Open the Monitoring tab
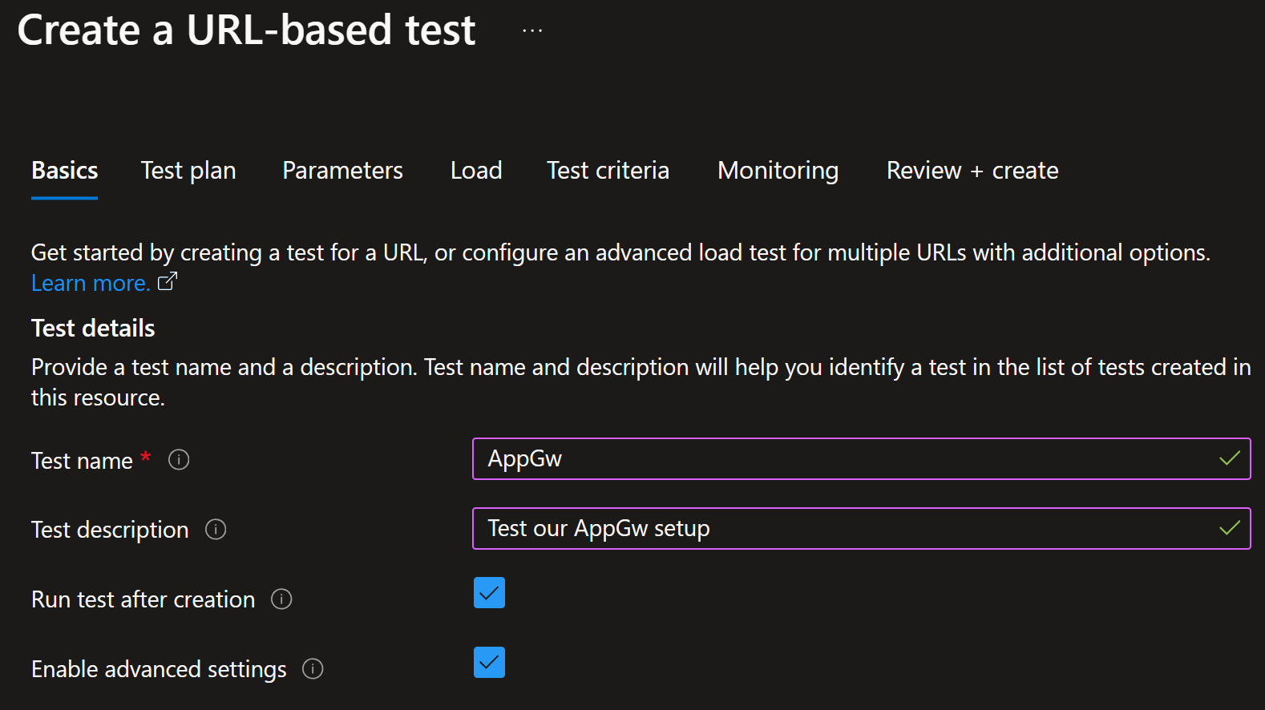1265x710 pixels. (x=778, y=171)
